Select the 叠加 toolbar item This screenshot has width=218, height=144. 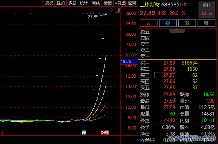click(61, 3)
